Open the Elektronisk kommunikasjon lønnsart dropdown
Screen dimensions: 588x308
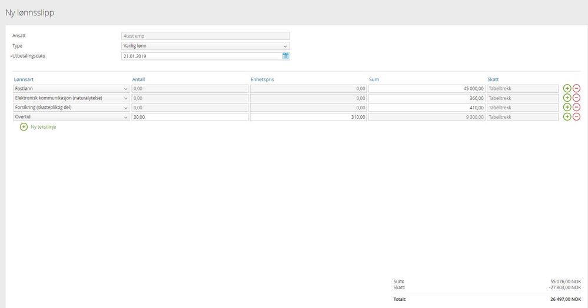click(x=71, y=98)
